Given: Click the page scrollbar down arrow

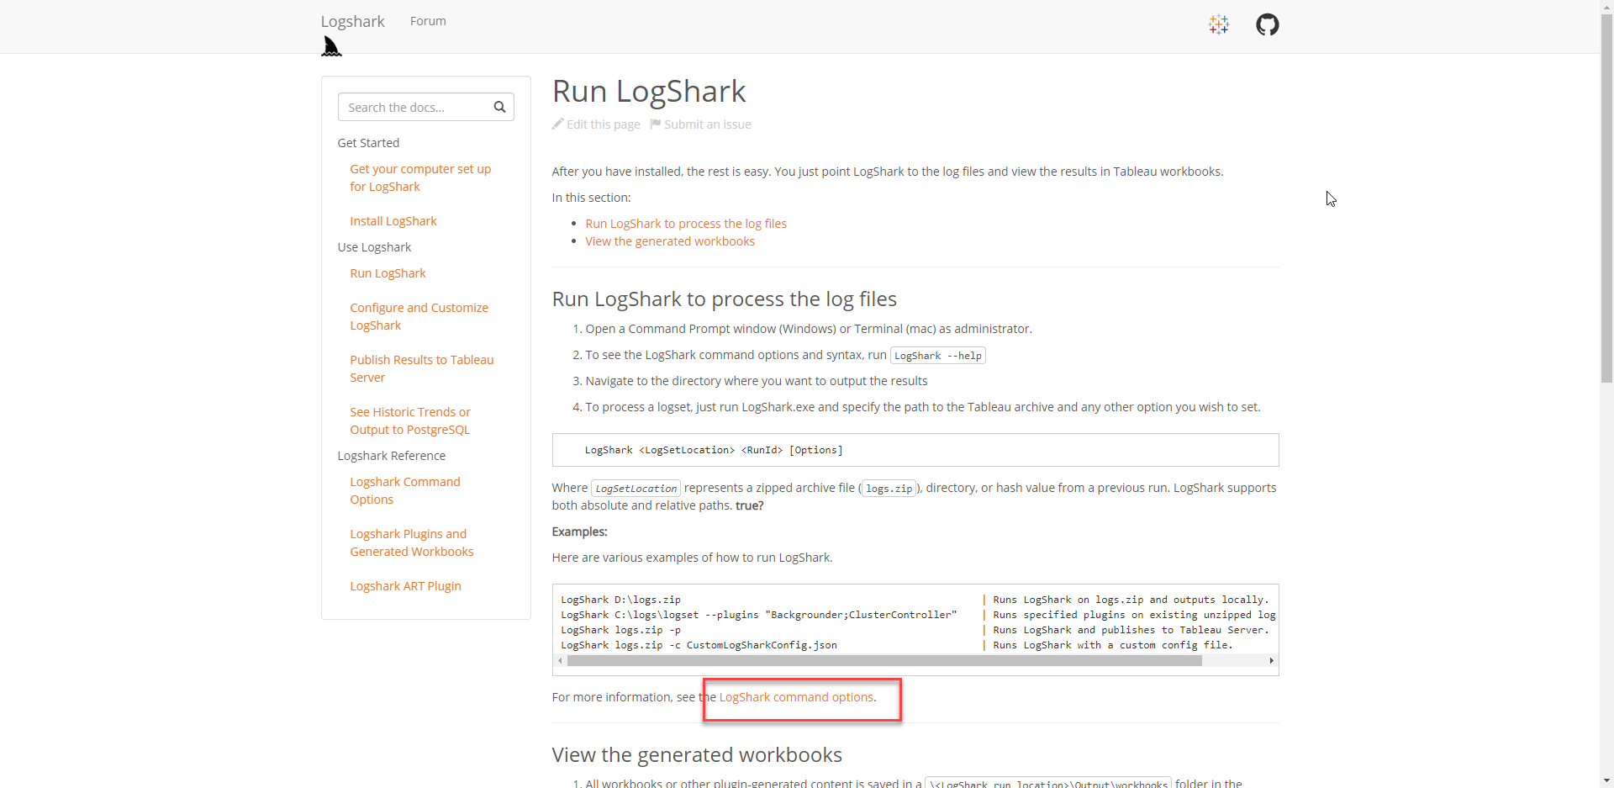Looking at the screenshot, I should click(1606, 781).
